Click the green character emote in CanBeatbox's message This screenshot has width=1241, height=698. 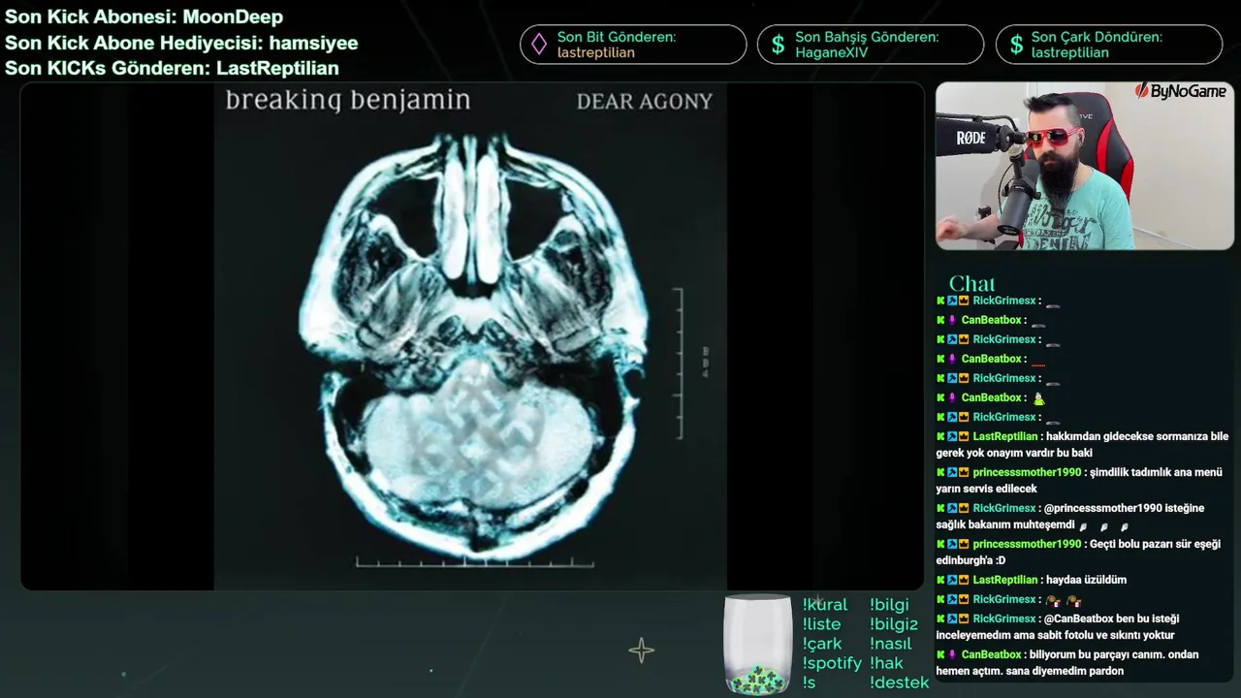pos(1039,397)
